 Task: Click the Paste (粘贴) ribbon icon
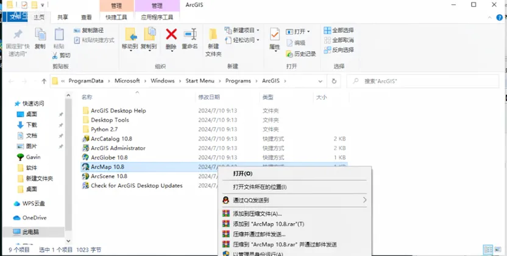(x=59, y=35)
